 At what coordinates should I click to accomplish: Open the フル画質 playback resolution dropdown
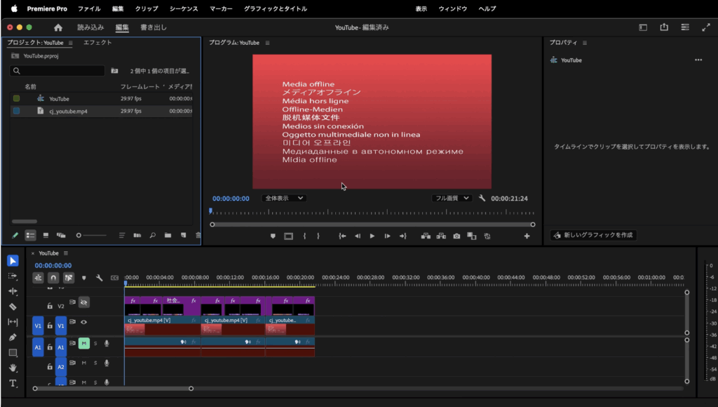pos(452,199)
